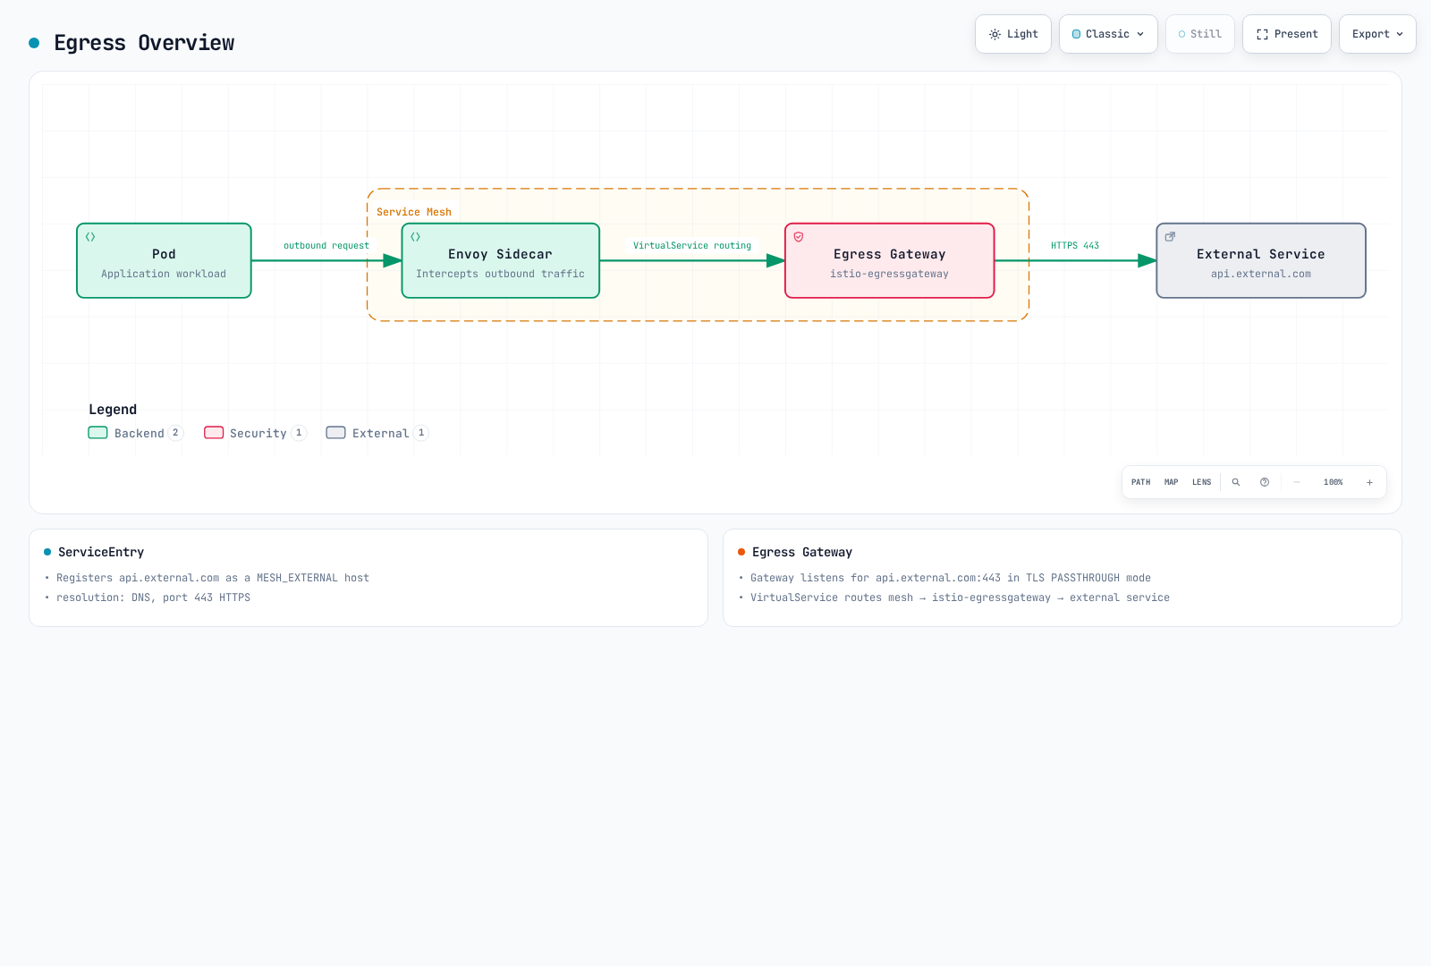Click the Service Mesh group label
Viewport: 1431px width, 966px height.
coord(414,212)
